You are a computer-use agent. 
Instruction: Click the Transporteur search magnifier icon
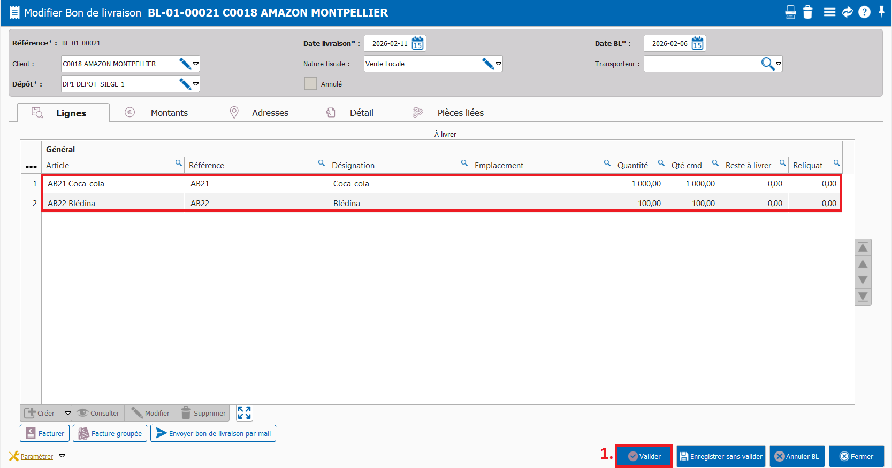pos(767,64)
